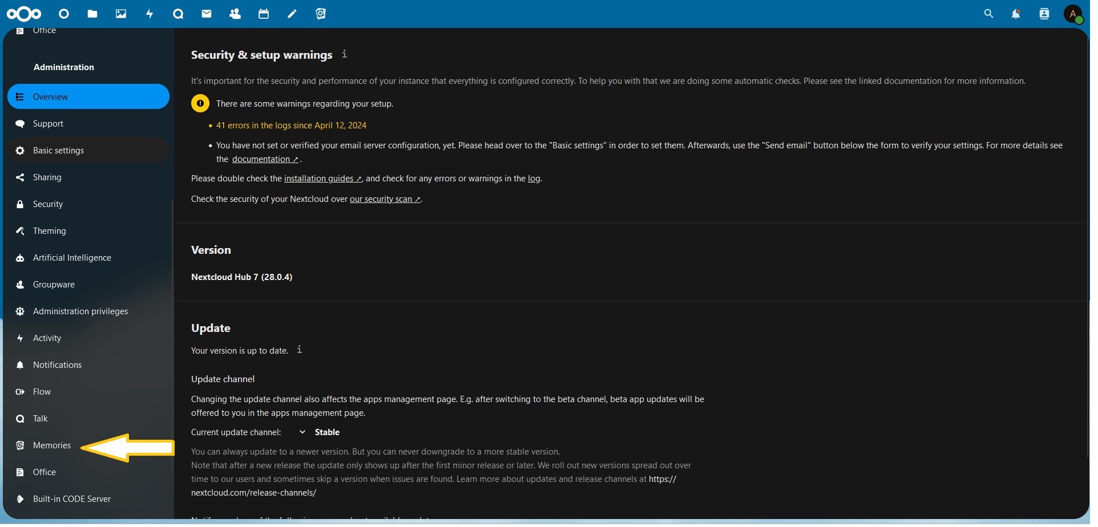Open the user avatar menu

1081,14
